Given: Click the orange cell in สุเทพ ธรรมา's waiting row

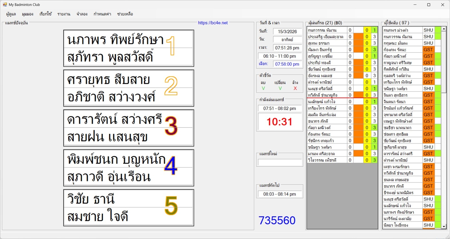Looking at the screenshot, I should coord(358,43).
